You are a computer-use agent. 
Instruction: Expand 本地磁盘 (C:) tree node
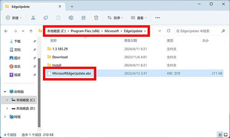[7, 100]
